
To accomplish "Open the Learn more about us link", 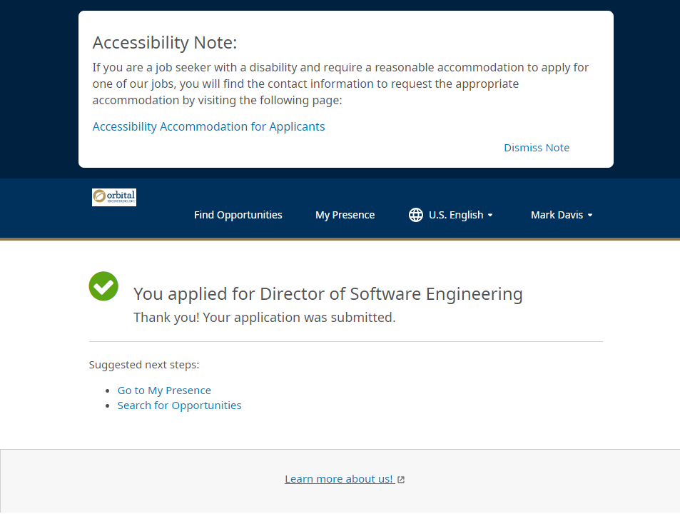I will (x=339, y=479).
